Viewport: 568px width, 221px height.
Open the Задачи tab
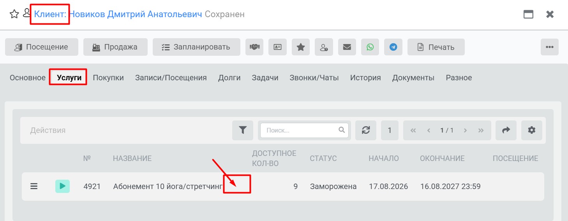[265, 78]
